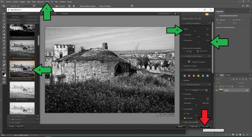The image size is (252, 137).
Task: Toggle the Filtro de Color checkmark
Action: (x=184, y=70)
